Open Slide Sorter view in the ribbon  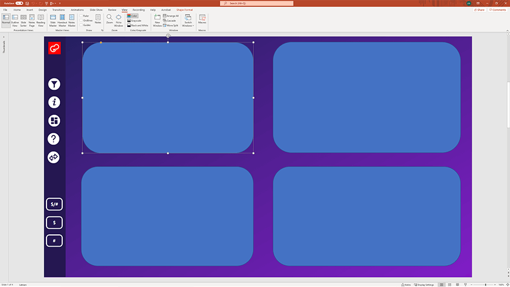[24, 20]
